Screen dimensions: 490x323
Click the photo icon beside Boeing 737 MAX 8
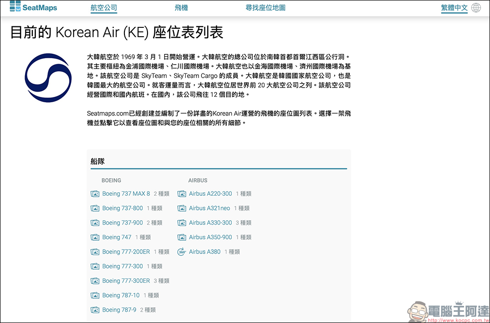pos(95,194)
